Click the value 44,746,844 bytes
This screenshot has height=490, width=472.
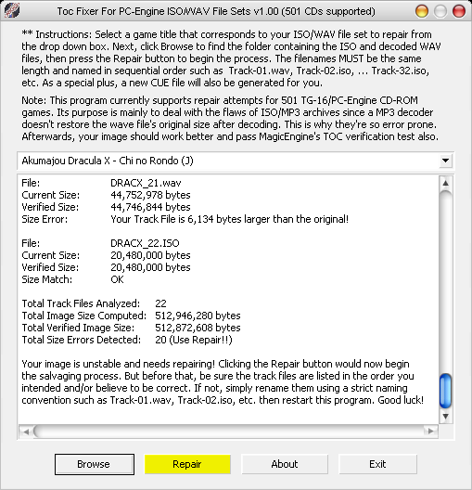(x=150, y=207)
